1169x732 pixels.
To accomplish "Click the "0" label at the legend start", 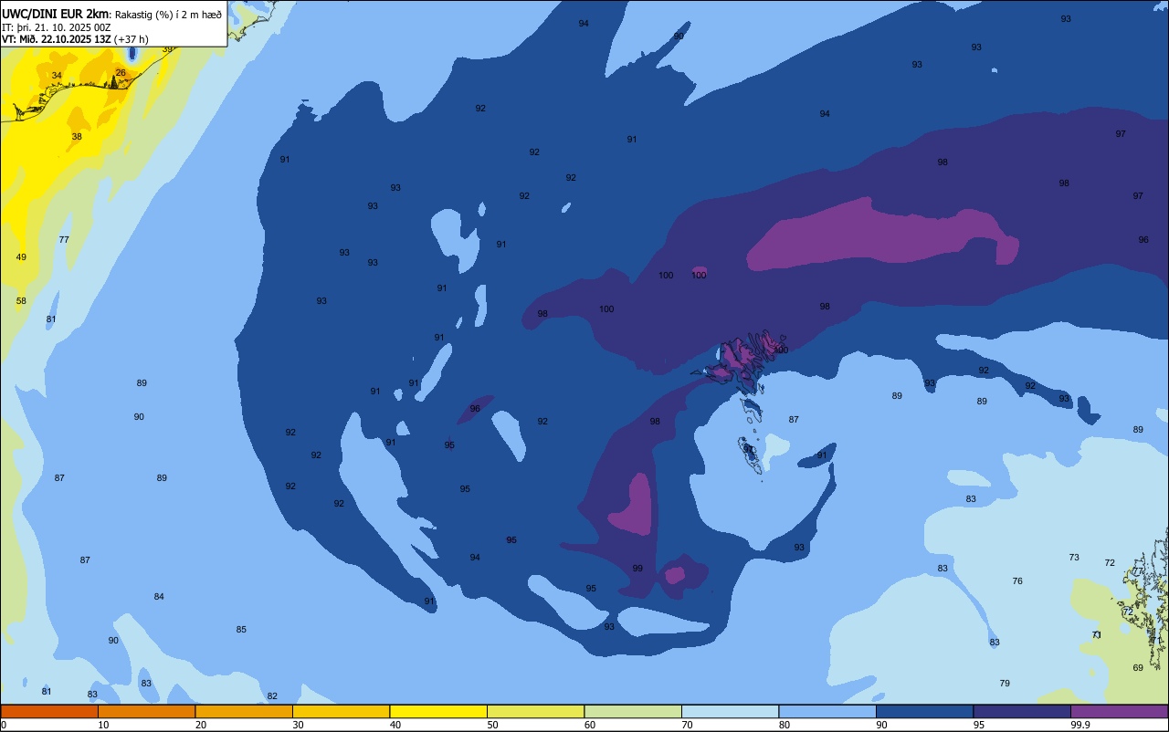I will [4, 725].
